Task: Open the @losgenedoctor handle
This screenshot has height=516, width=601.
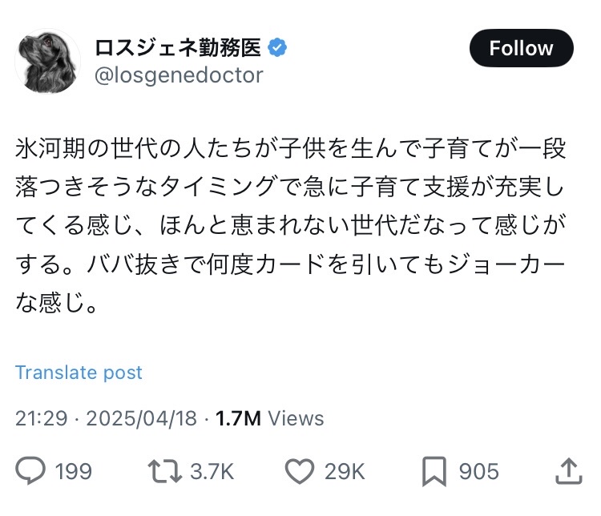Action: [x=179, y=75]
